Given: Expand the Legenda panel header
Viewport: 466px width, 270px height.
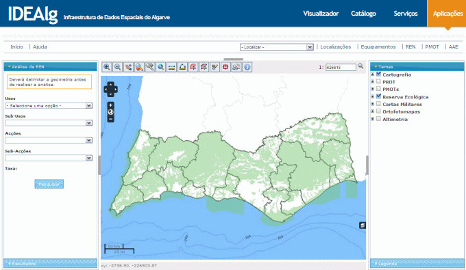Looking at the screenshot, I should click(417, 263).
